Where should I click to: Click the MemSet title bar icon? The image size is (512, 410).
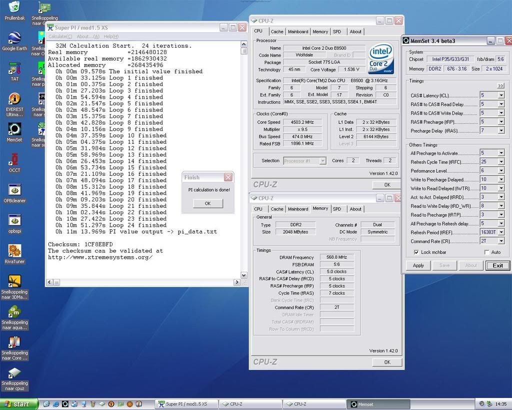point(406,41)
